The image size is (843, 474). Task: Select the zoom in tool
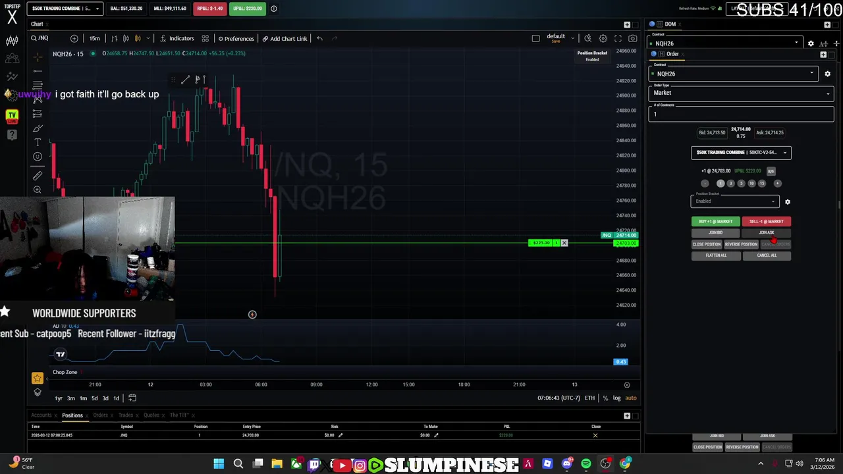pos(38,190)
